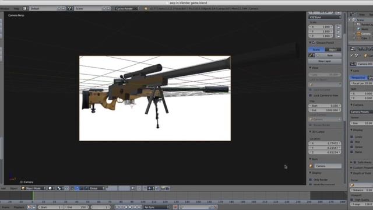Screen dimensions: 373x210
Task: Select Object grease pencil source
Action: 333,50
